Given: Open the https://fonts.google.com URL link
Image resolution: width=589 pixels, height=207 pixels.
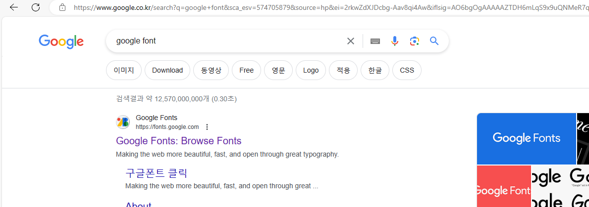Looking at the screenshot, I should coord(167,127).
